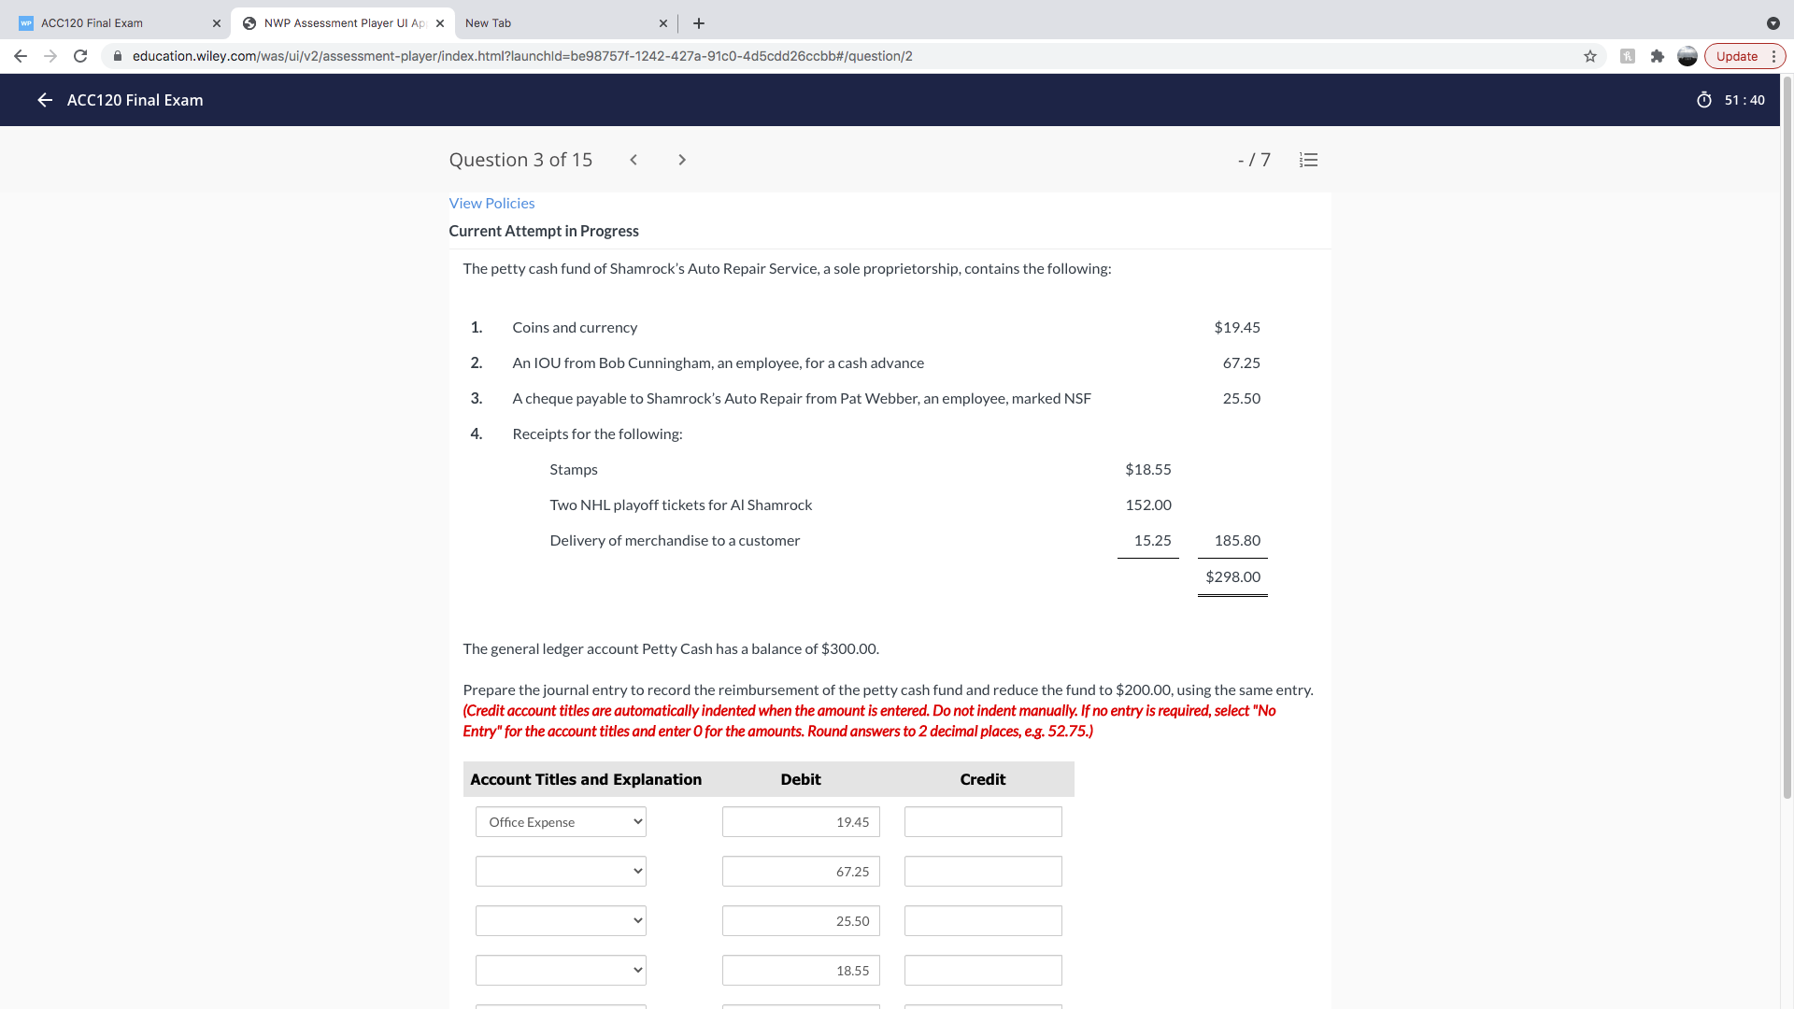Image resolution: width=1794 pixels, height=1009 pixels.
Task: Open the second account title dropdown
Action: click(x=560, y=871)
